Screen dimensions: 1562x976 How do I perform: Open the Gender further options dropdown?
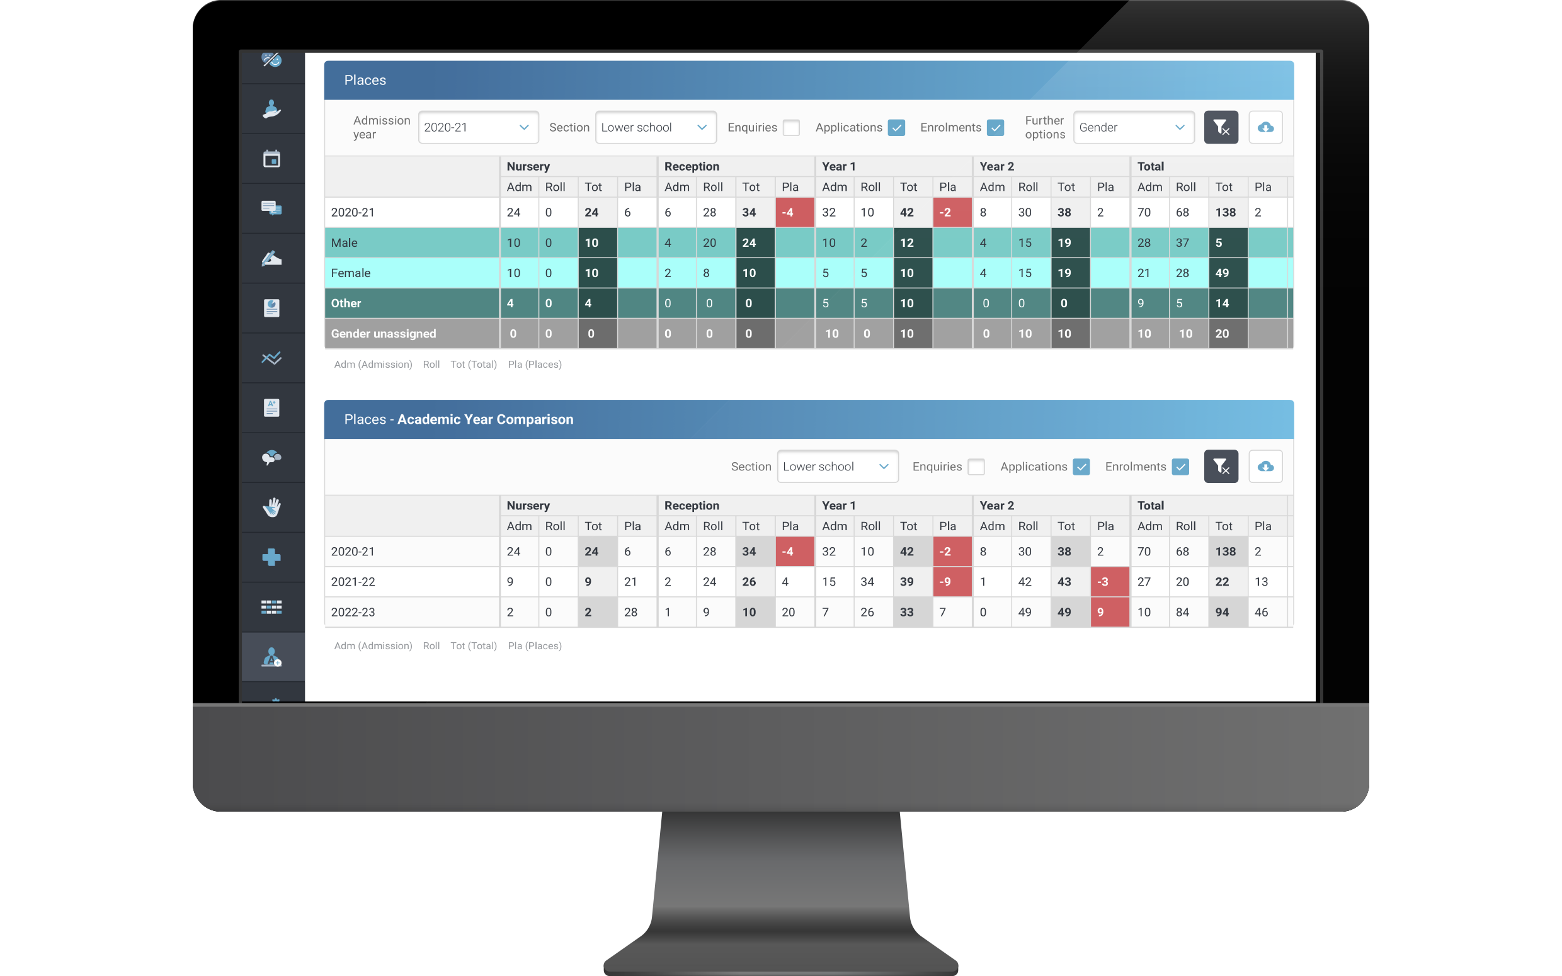tap(1130, 127)
